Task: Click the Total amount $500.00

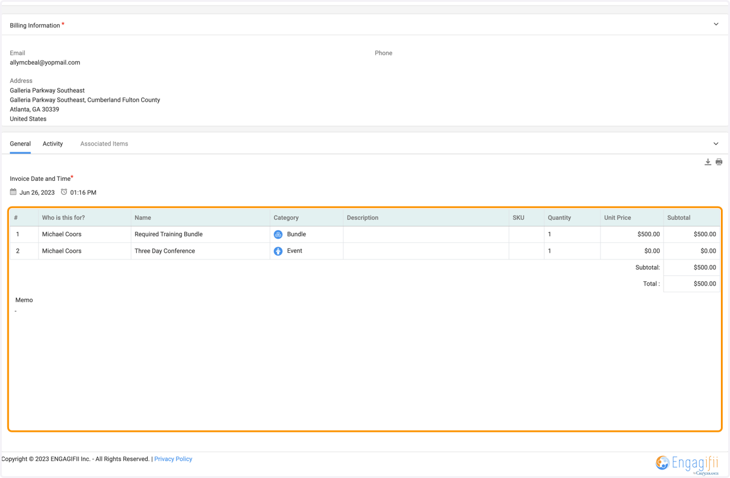Action: click(x=705, y=284)
